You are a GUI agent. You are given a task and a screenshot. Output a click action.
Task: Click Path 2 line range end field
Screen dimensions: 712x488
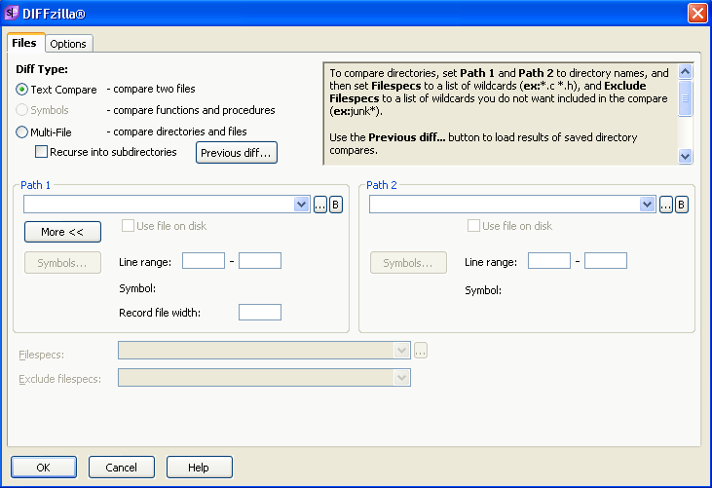605,261
